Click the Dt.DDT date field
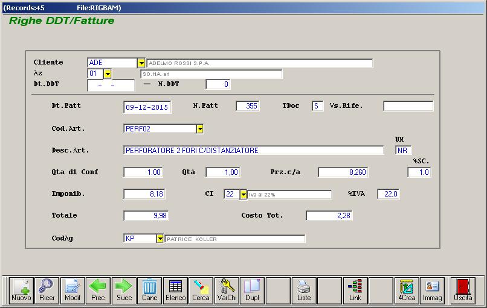Screen dimensions: 487x308 coord(111,86)
